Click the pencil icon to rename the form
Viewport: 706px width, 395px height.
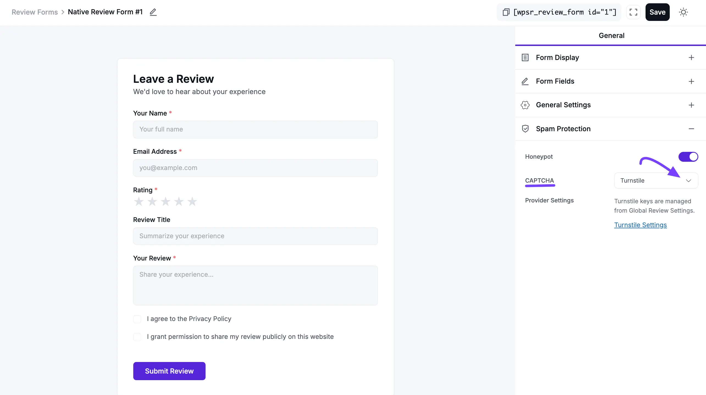153,12
